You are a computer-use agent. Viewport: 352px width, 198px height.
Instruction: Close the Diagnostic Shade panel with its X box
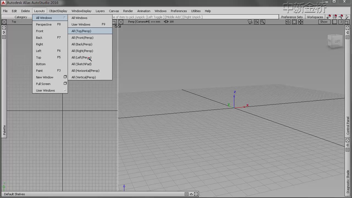pos(348,141)
